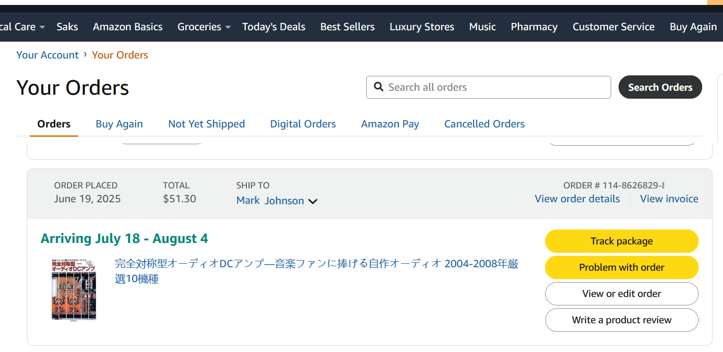The width and height of the screenshot is (723, 352).
Task: Select the Digital Orders tab
Action: (303, 124)
